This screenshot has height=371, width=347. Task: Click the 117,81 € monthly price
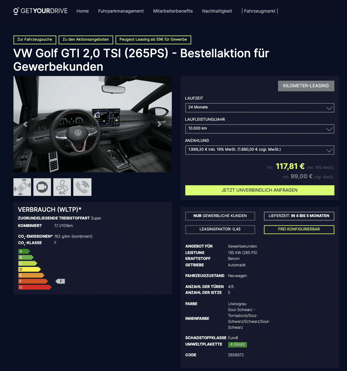tap(290, 166)
